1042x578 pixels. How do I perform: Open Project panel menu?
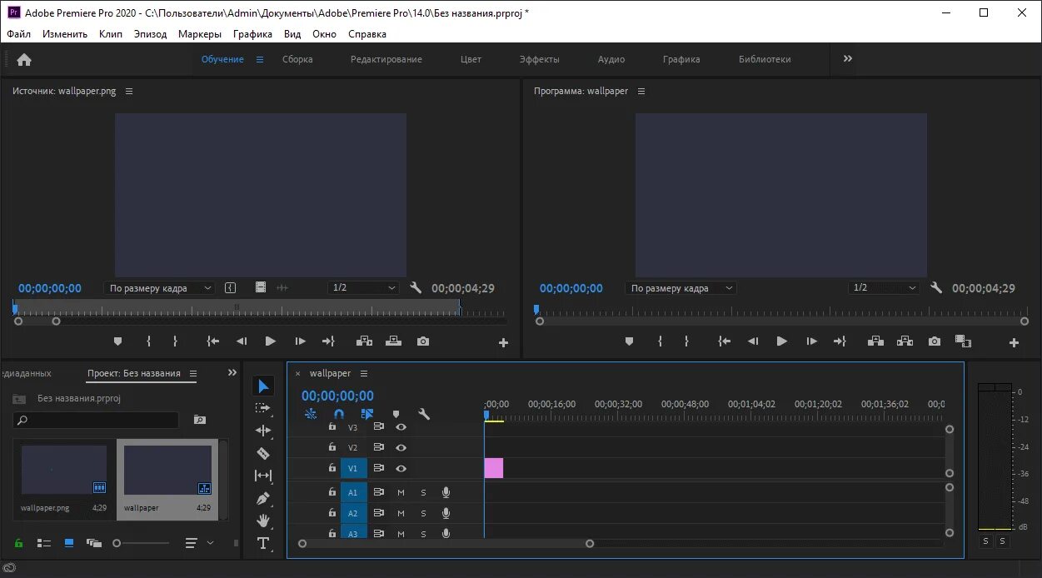click(x=193, y=373)
